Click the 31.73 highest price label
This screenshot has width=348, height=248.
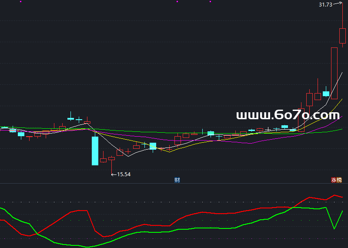pyautogui.click(x=325, y=4)
